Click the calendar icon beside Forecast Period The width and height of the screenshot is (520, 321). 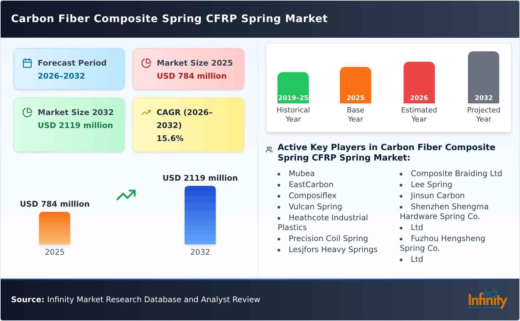click(x=27, y=63)
